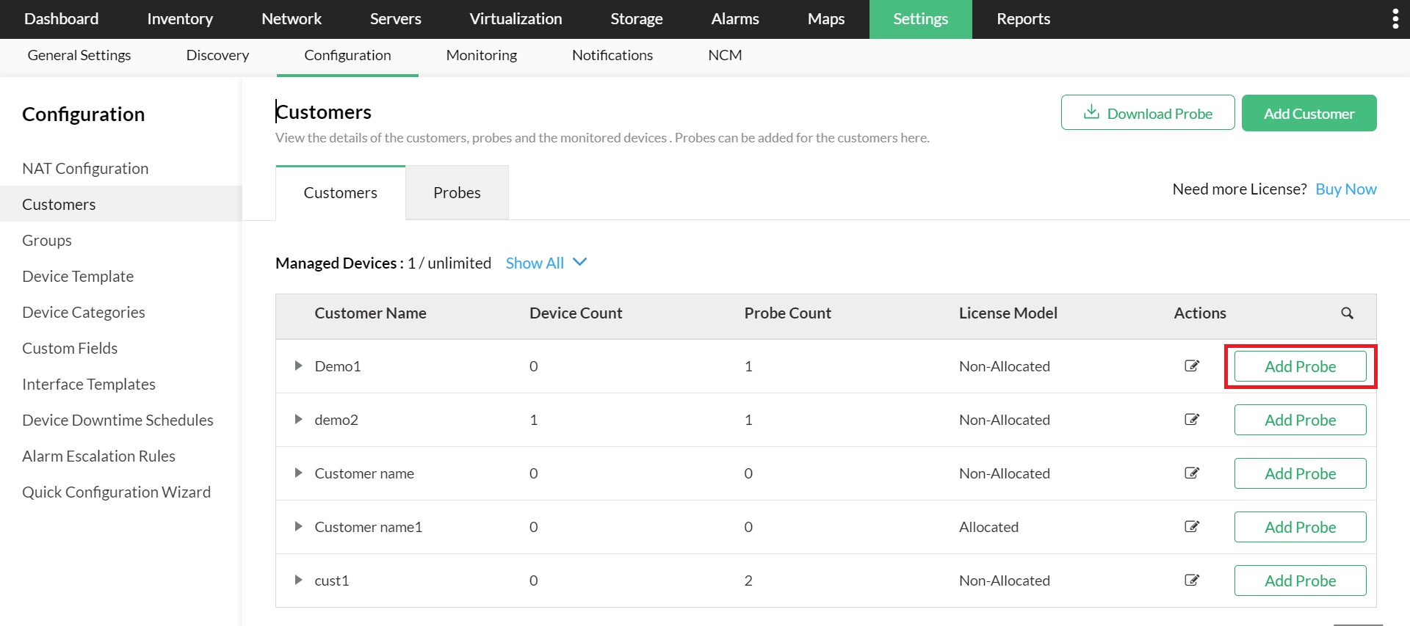Open Quick Configuration Wizard
This screenshot has width=1410, height=626.
(116, 492)
